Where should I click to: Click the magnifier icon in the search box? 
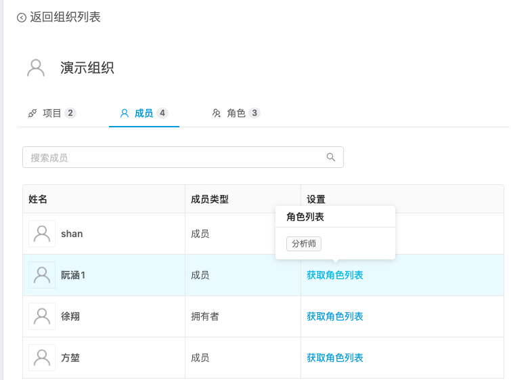click(331, 157)
